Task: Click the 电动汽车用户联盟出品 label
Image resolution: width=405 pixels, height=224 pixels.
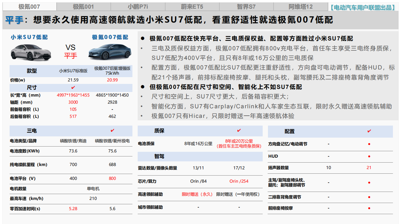Action: click(363, 7)
